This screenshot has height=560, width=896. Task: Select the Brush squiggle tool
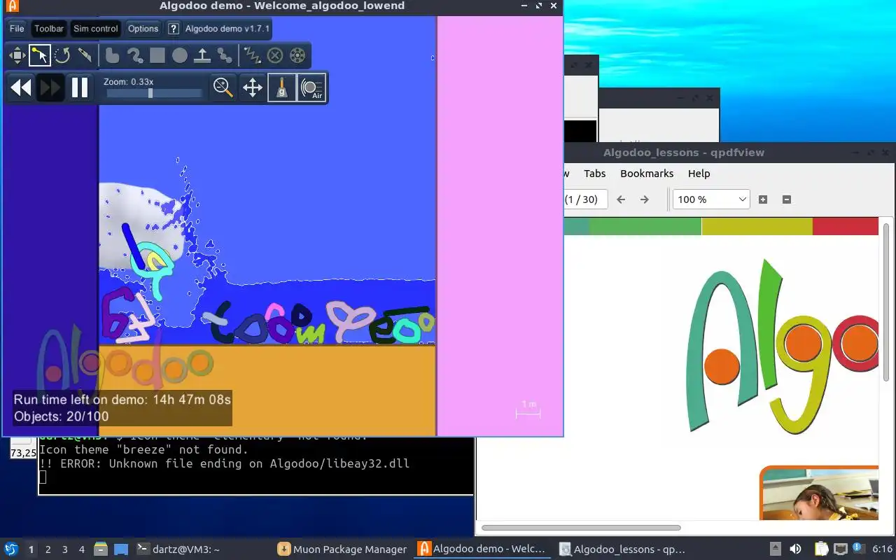coord(134,55)
